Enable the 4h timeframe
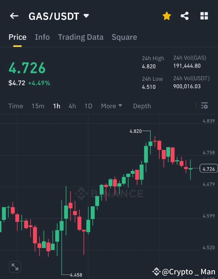The image size is (218, 279). point(72,106)
